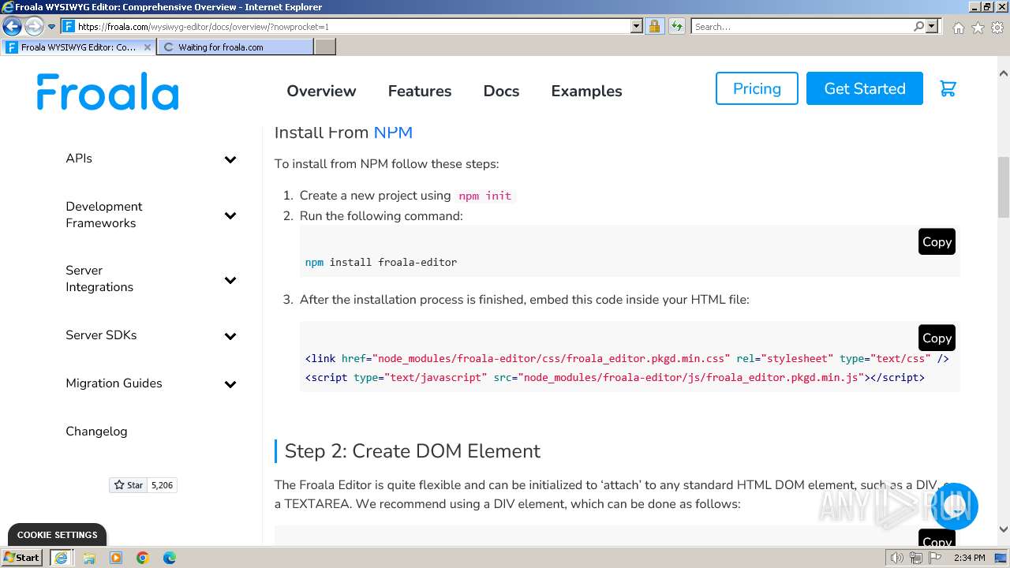
Task: Click the taskbar clock 2:34 PM
Action: pos(969,558)
